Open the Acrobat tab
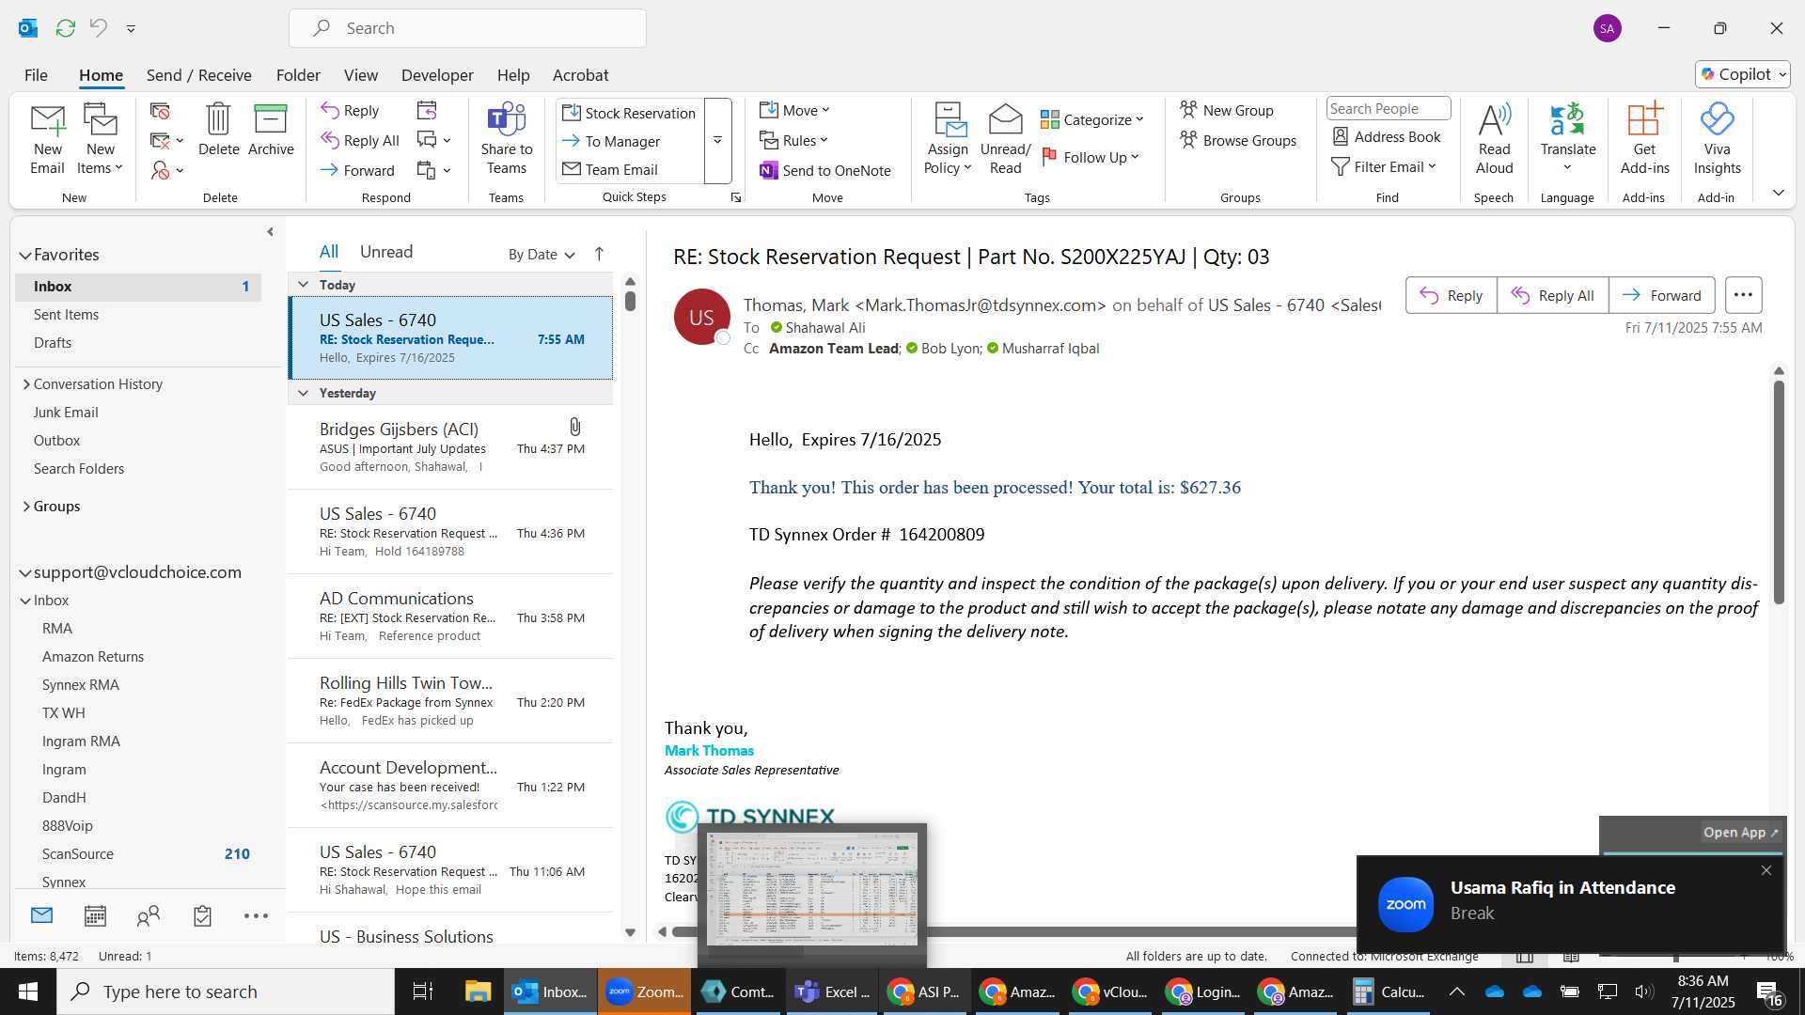Screen dimensions: 1805x1015 (x=580, y=75)
